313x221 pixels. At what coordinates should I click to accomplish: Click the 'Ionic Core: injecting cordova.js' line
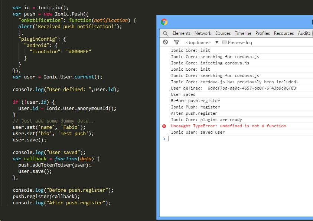coord(210,63)
